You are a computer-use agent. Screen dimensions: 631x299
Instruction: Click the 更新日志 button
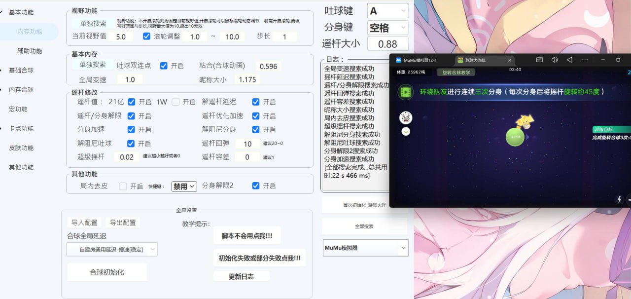point(241,276)
